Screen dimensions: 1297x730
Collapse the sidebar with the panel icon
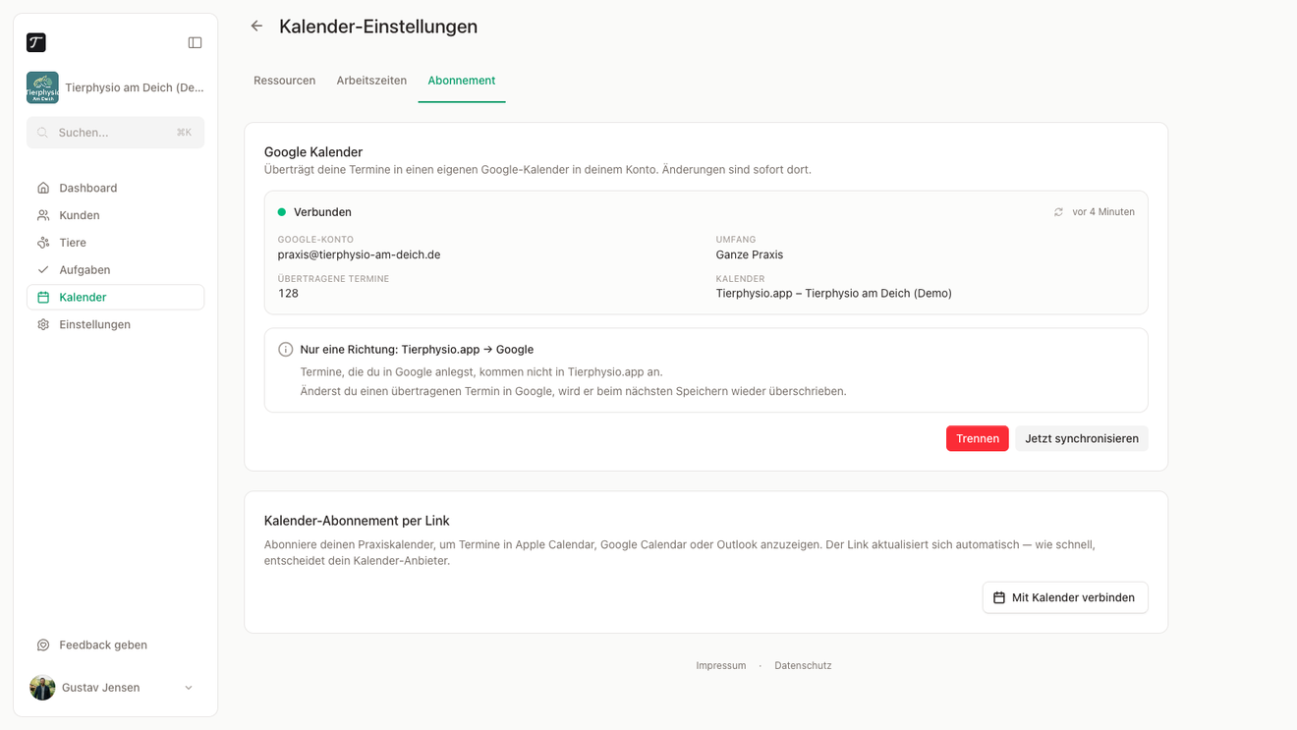point(195,43)
